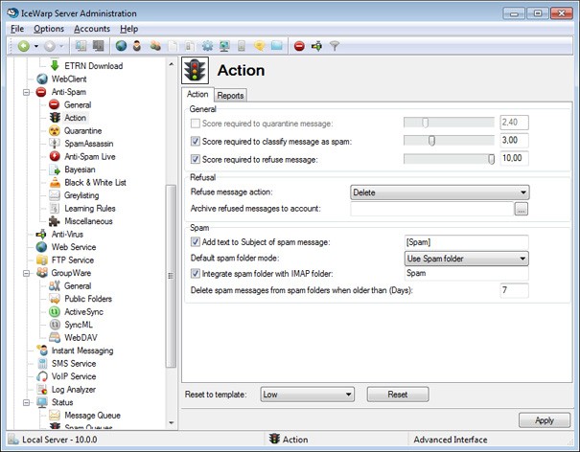Viewport: 580px width, 452px height.
Task: Open the Help menu
Action: (x=129, y=29)
